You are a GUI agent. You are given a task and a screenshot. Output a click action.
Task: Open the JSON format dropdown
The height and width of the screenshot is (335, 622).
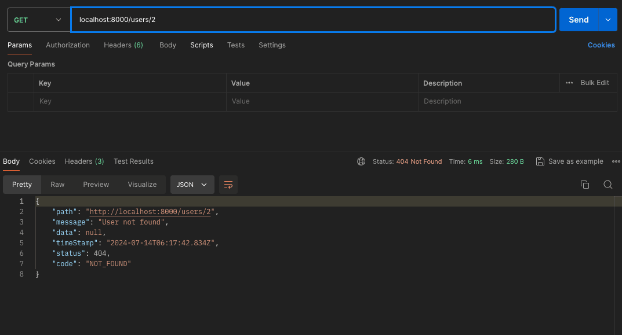[x=192, y=185]
